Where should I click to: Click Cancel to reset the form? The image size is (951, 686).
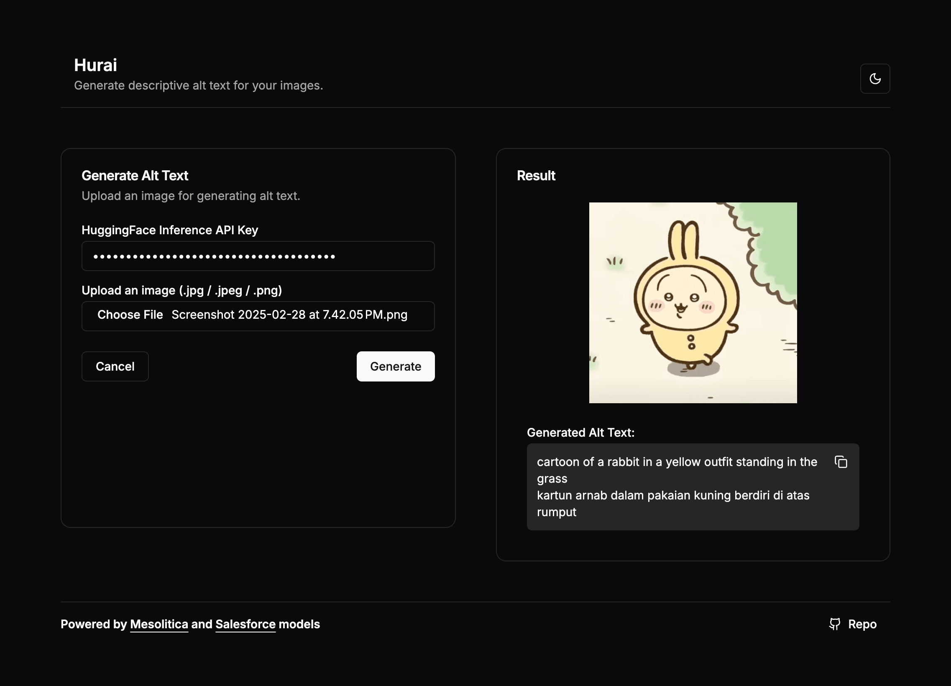[115, 366]
